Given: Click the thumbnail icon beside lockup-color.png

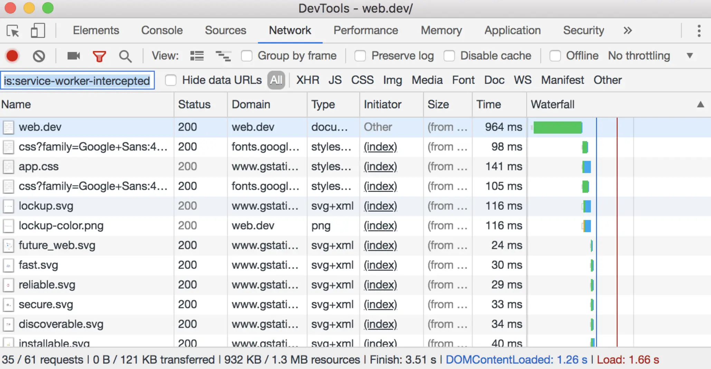Looking at the screenshot, I should [x=9, y=226].
